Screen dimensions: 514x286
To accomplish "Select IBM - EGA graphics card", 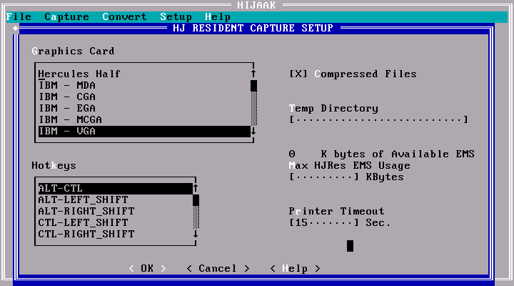I will tap(144, 109).
